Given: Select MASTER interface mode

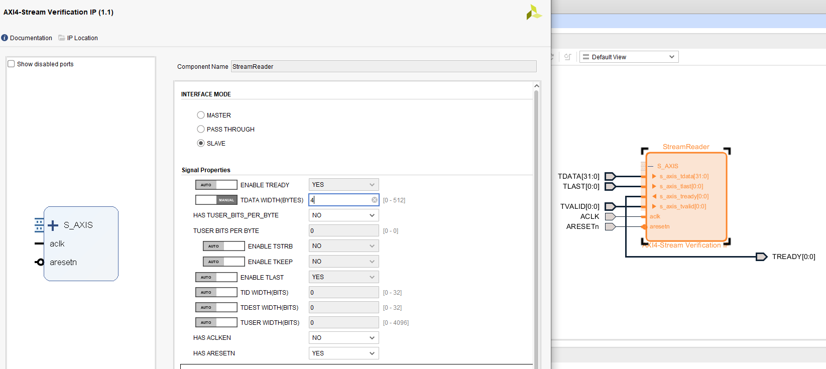Looking at the screenshot, I should coord(201,115).
